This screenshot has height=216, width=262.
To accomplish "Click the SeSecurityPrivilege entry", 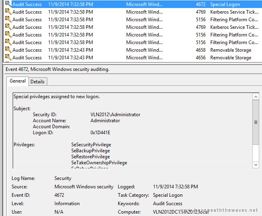I will pos(91,145).
